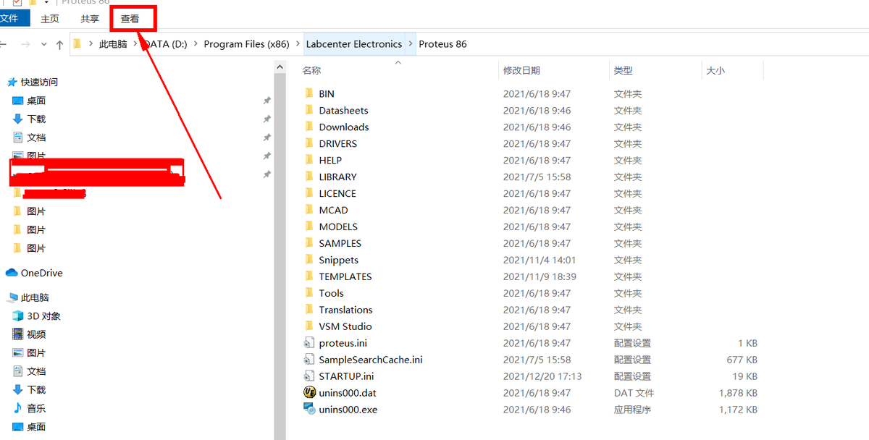The width and height of the screenshot is (869, 440).
Task: Select the MODELS folder name
Action: click(338, 227)
